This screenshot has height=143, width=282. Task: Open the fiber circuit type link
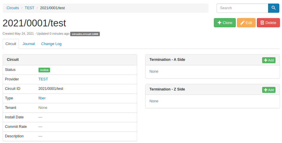pyautogui.click(x=42, y=98)
